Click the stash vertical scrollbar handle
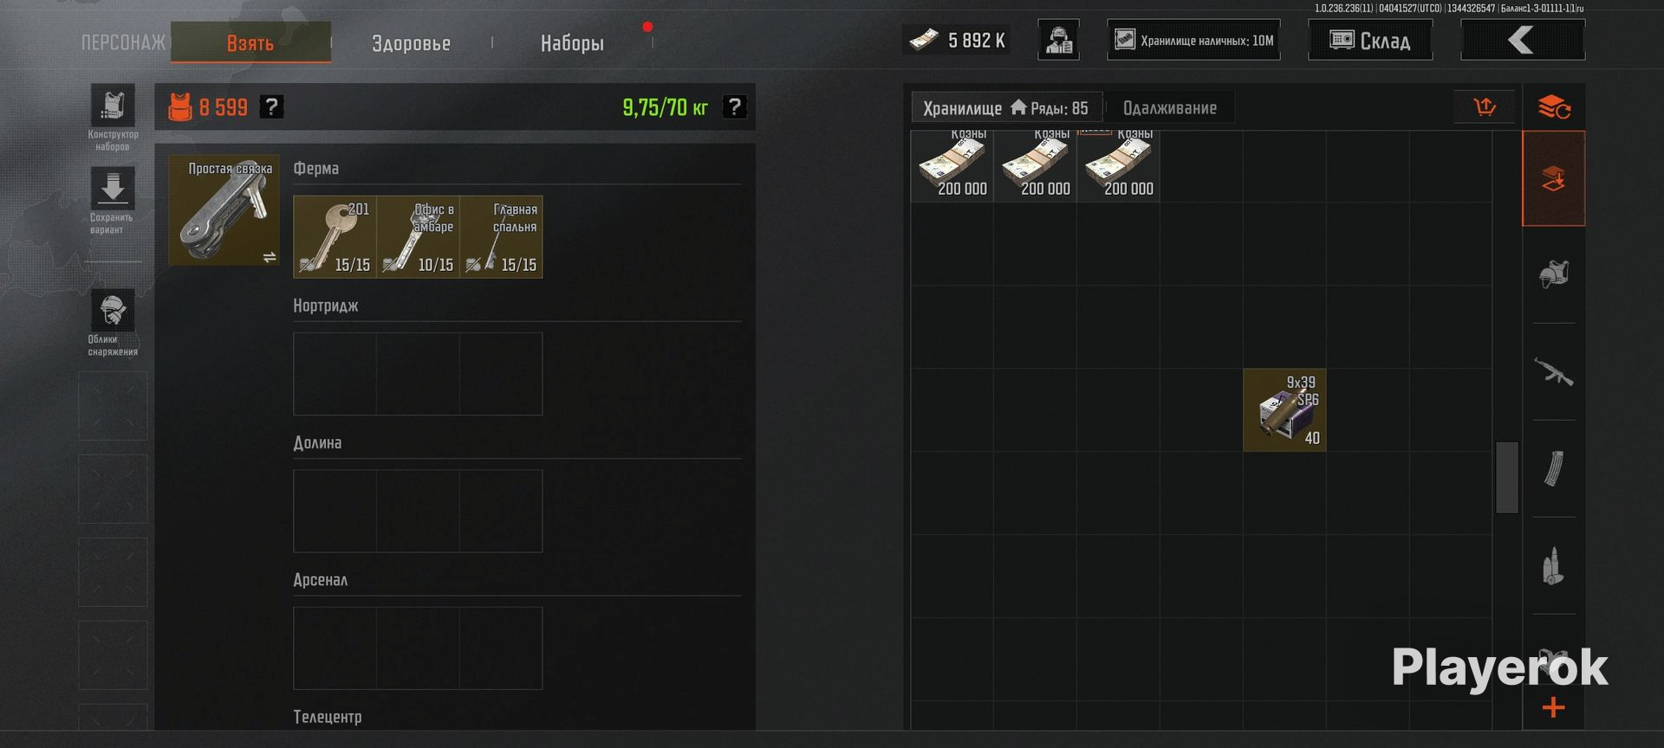 [x=1507, y=478]
